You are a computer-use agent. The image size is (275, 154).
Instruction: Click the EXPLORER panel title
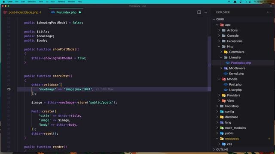coord(223,12)
